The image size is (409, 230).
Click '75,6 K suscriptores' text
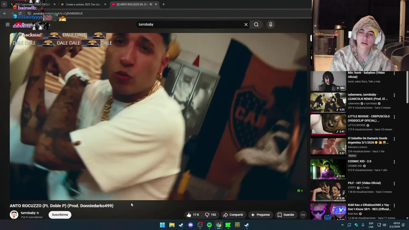click(32, 217)
